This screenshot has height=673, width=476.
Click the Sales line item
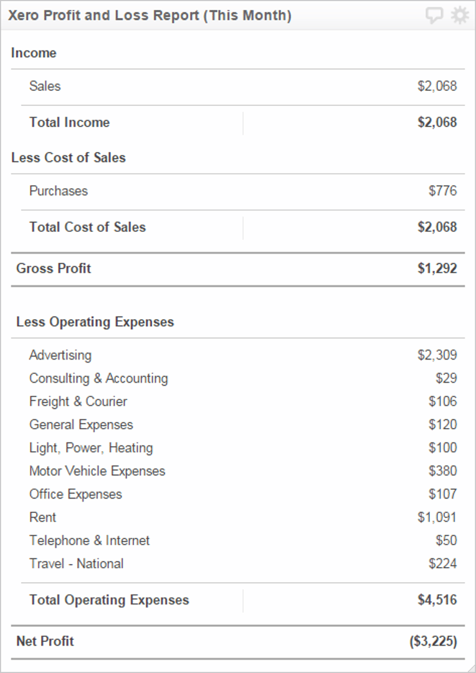[44, 86]
